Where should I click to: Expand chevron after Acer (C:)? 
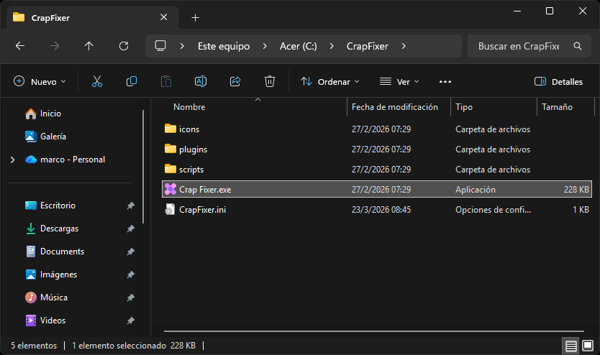click(332, 46)
